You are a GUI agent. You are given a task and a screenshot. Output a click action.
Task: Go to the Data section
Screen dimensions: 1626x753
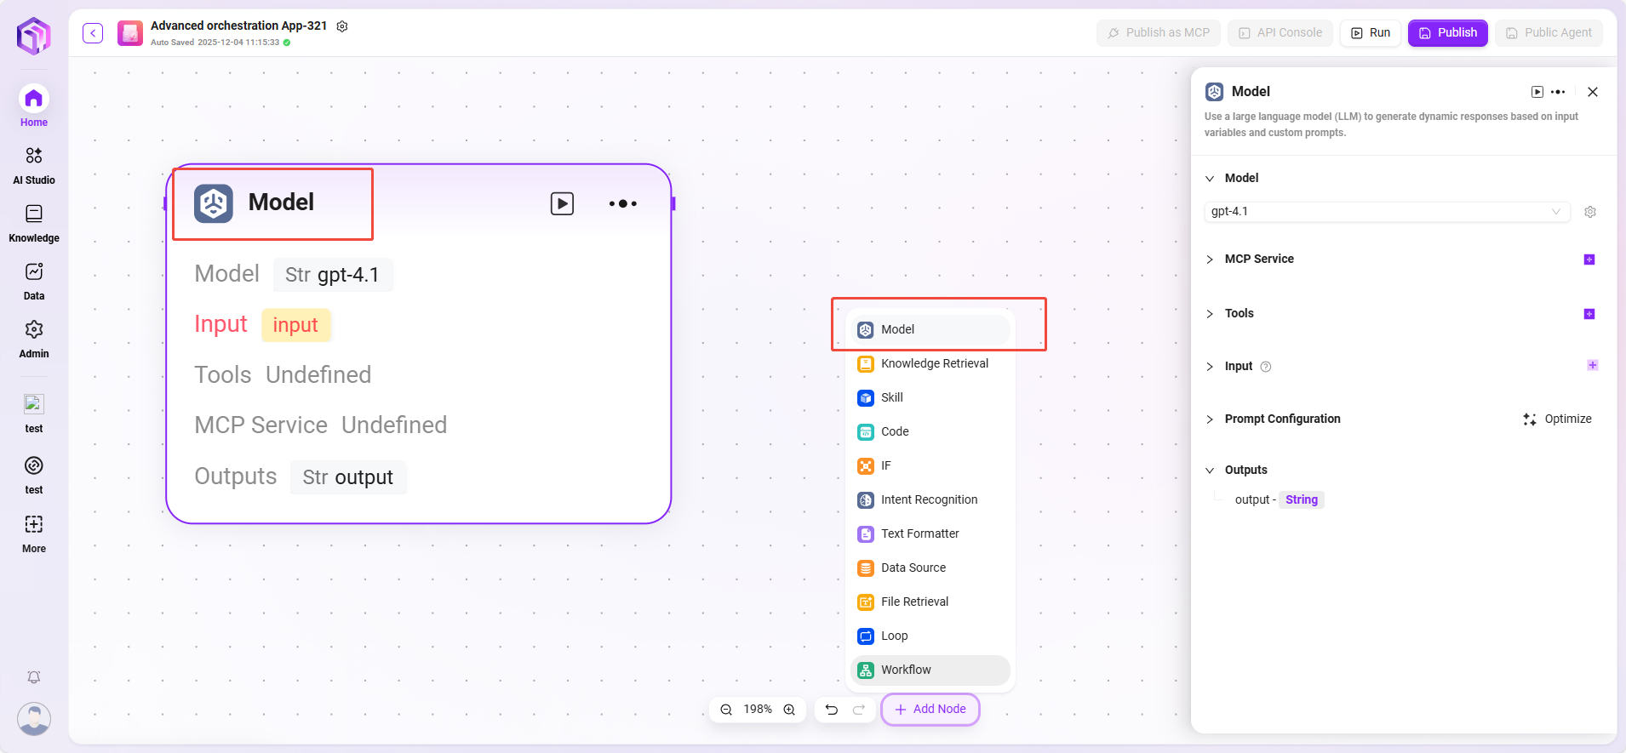tap(34, 281)
